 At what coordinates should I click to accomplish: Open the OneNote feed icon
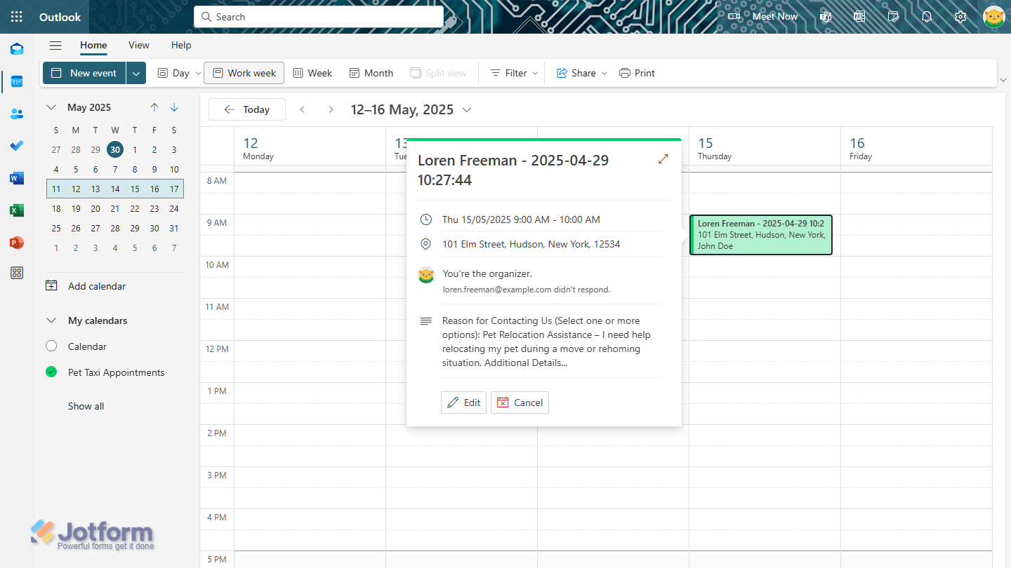[x=859, y=17]
